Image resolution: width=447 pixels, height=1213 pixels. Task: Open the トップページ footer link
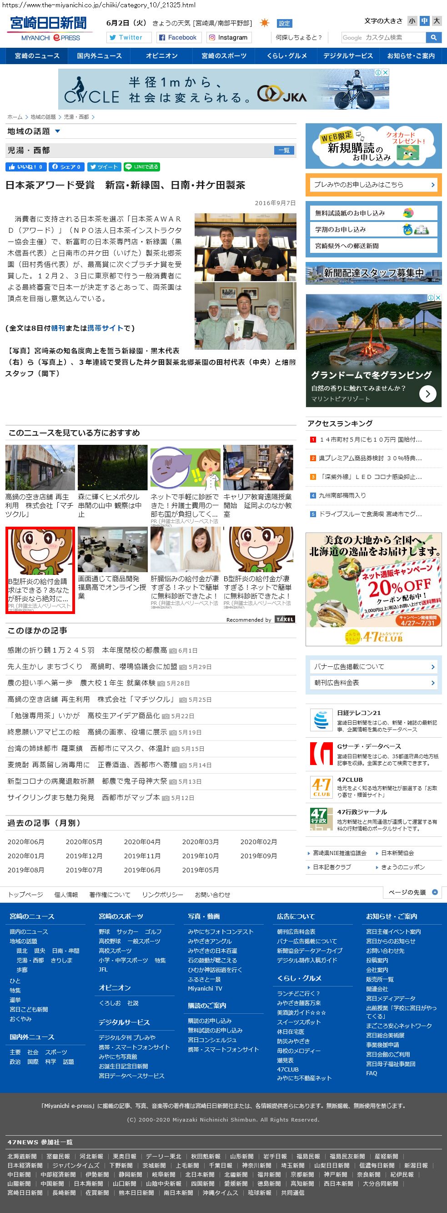pyautogui.click(x=25, y=895)
